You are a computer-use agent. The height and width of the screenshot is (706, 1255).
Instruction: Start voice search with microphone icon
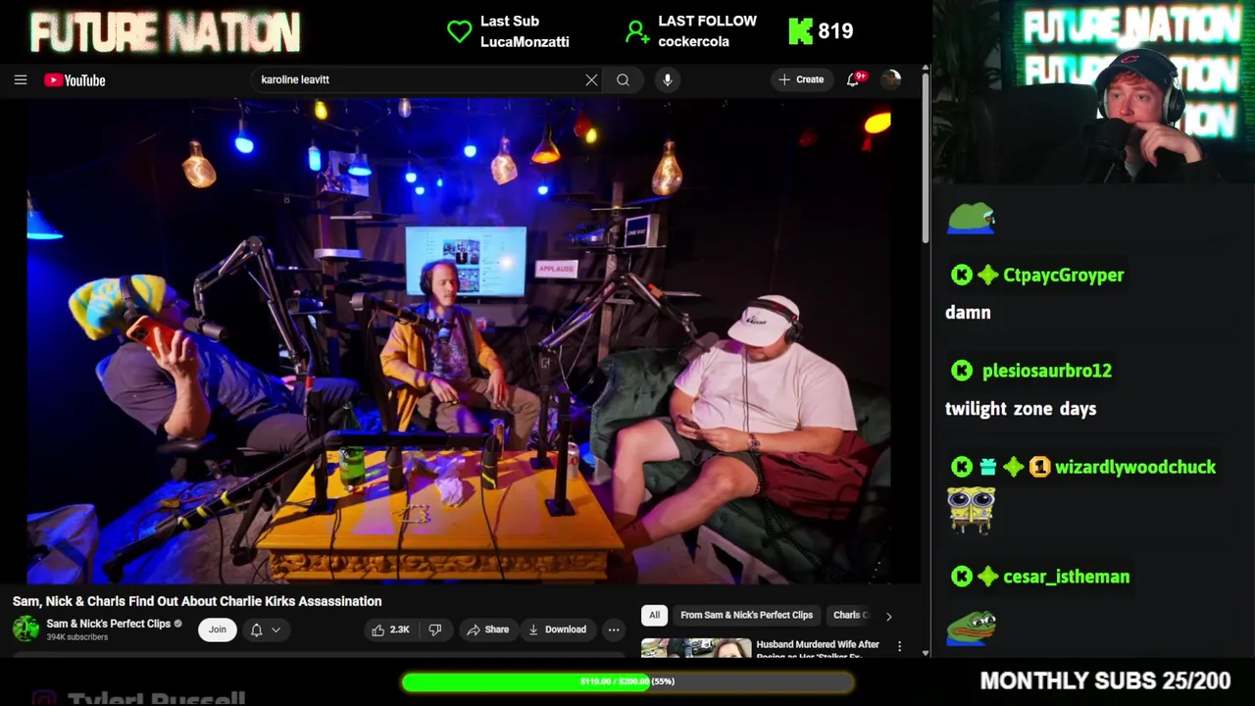tap(668, 79)
